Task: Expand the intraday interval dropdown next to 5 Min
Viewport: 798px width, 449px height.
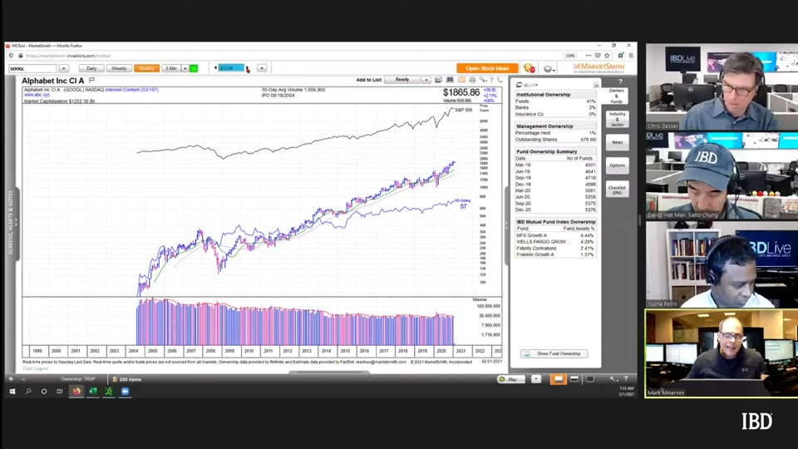Action: [185, 68]
